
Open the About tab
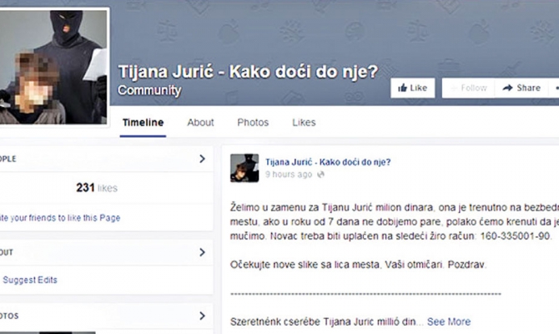pos(200,122)
